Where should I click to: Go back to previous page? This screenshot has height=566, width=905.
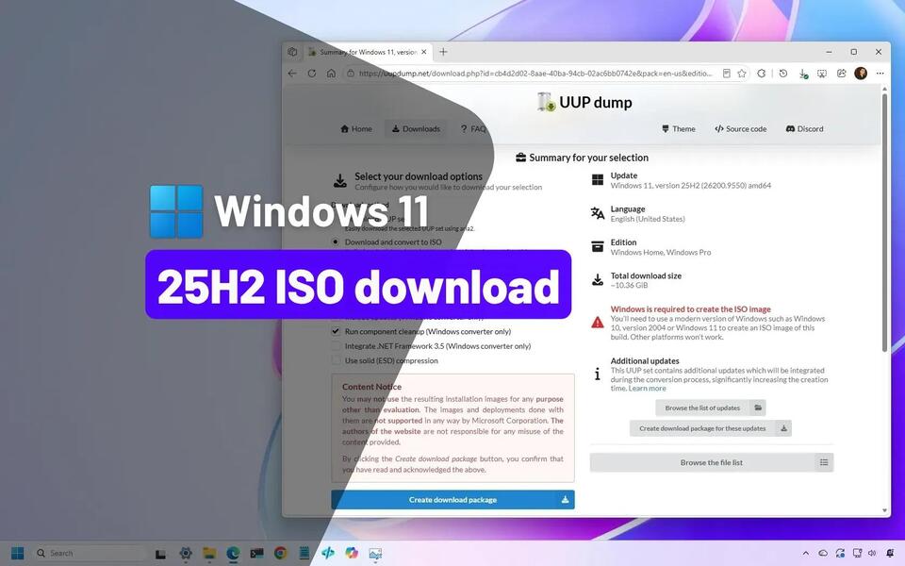292,74
